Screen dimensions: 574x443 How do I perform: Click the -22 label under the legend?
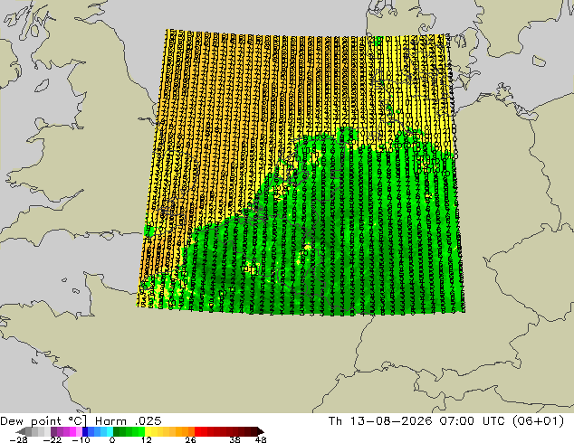click(53, 439)
